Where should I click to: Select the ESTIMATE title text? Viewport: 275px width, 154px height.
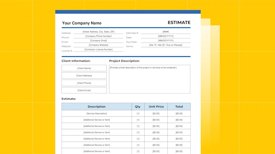[179, 23]
